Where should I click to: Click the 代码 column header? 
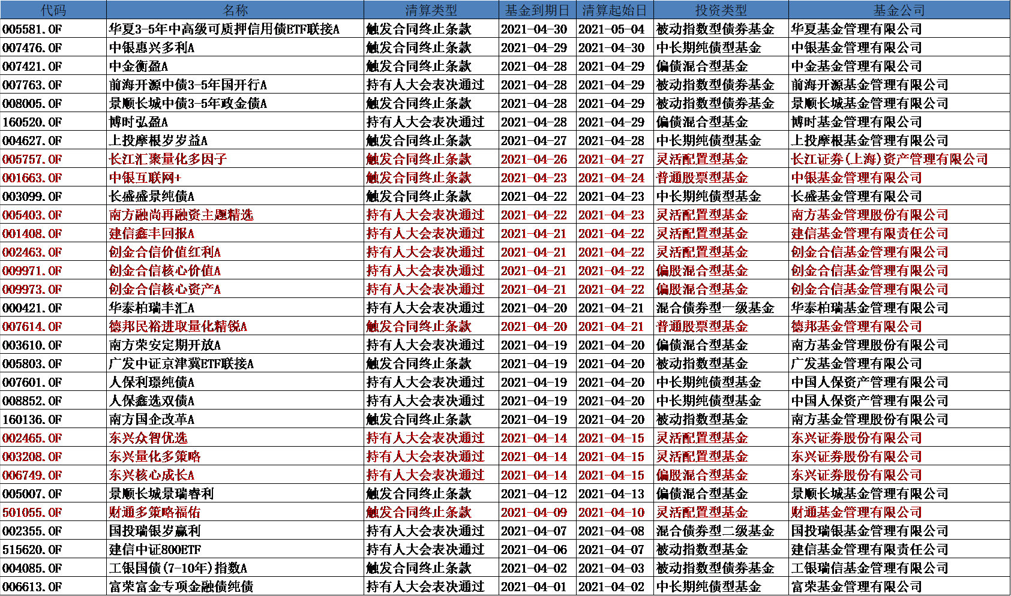pyautogui.click(x=53, y=10)
